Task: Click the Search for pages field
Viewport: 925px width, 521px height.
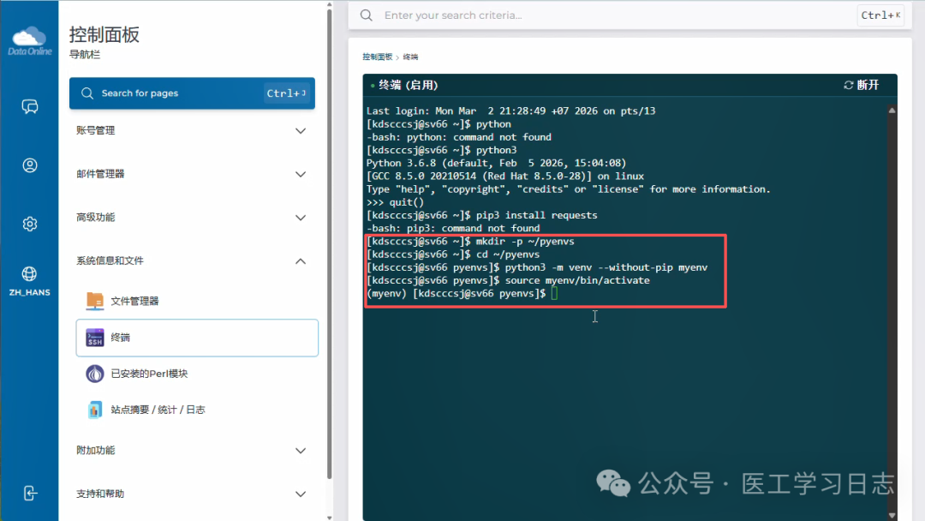Action: 180,93
